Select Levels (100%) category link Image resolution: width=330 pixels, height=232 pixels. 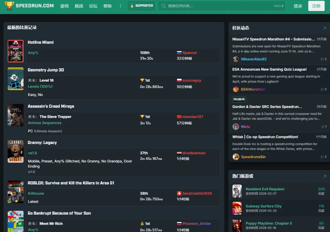(x=40, y=86)
